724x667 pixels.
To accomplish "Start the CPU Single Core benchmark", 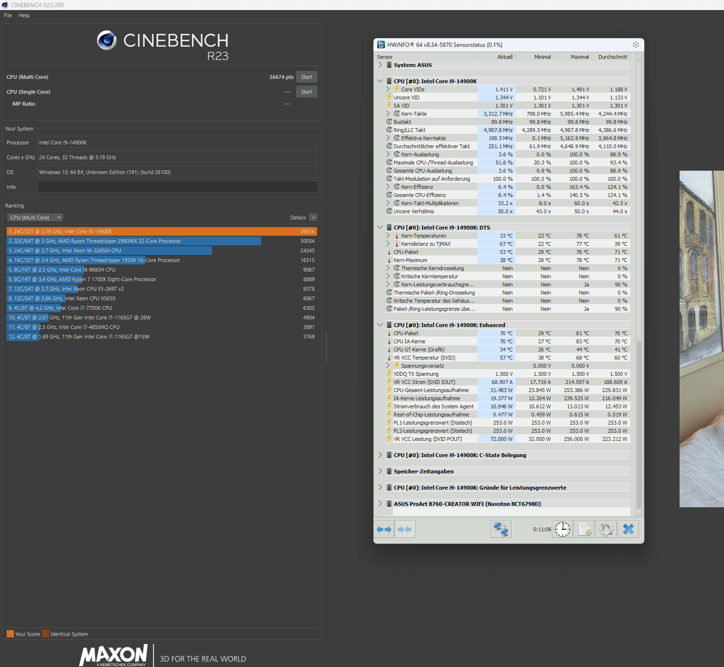I will click(x=306, y=91).
